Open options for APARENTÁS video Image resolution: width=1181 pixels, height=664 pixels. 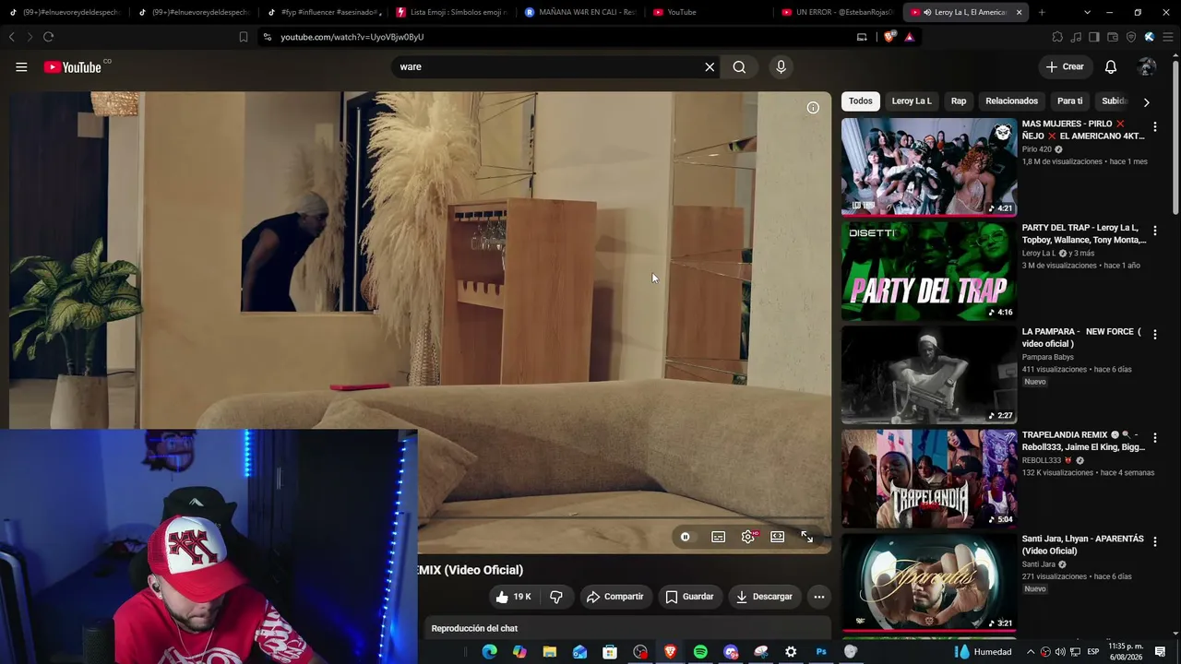[1154, 542]
